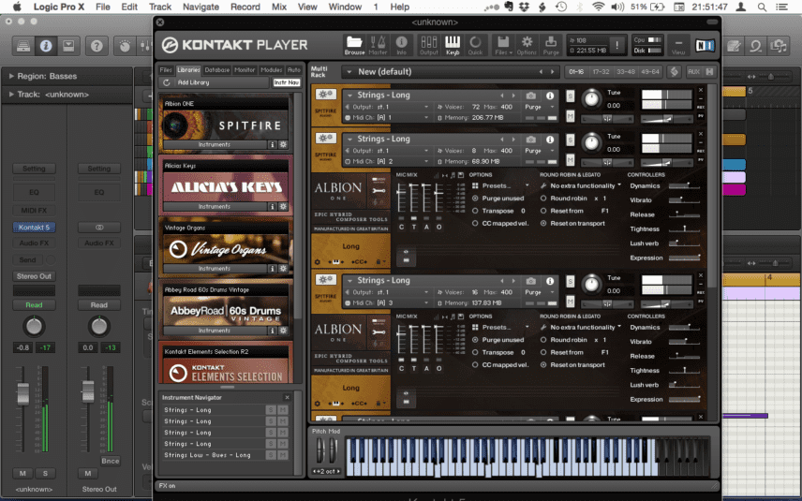Click the global Purge icon
This screenshot has height=501, width=802.
(551, 45)
